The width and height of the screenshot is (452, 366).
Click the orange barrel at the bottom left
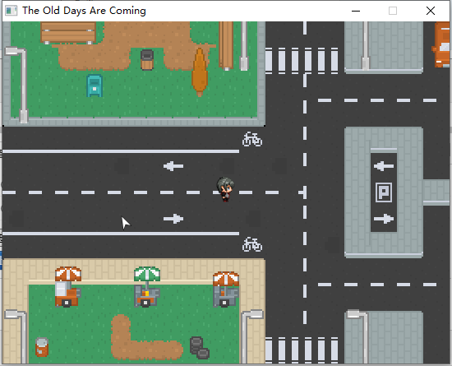42,347
